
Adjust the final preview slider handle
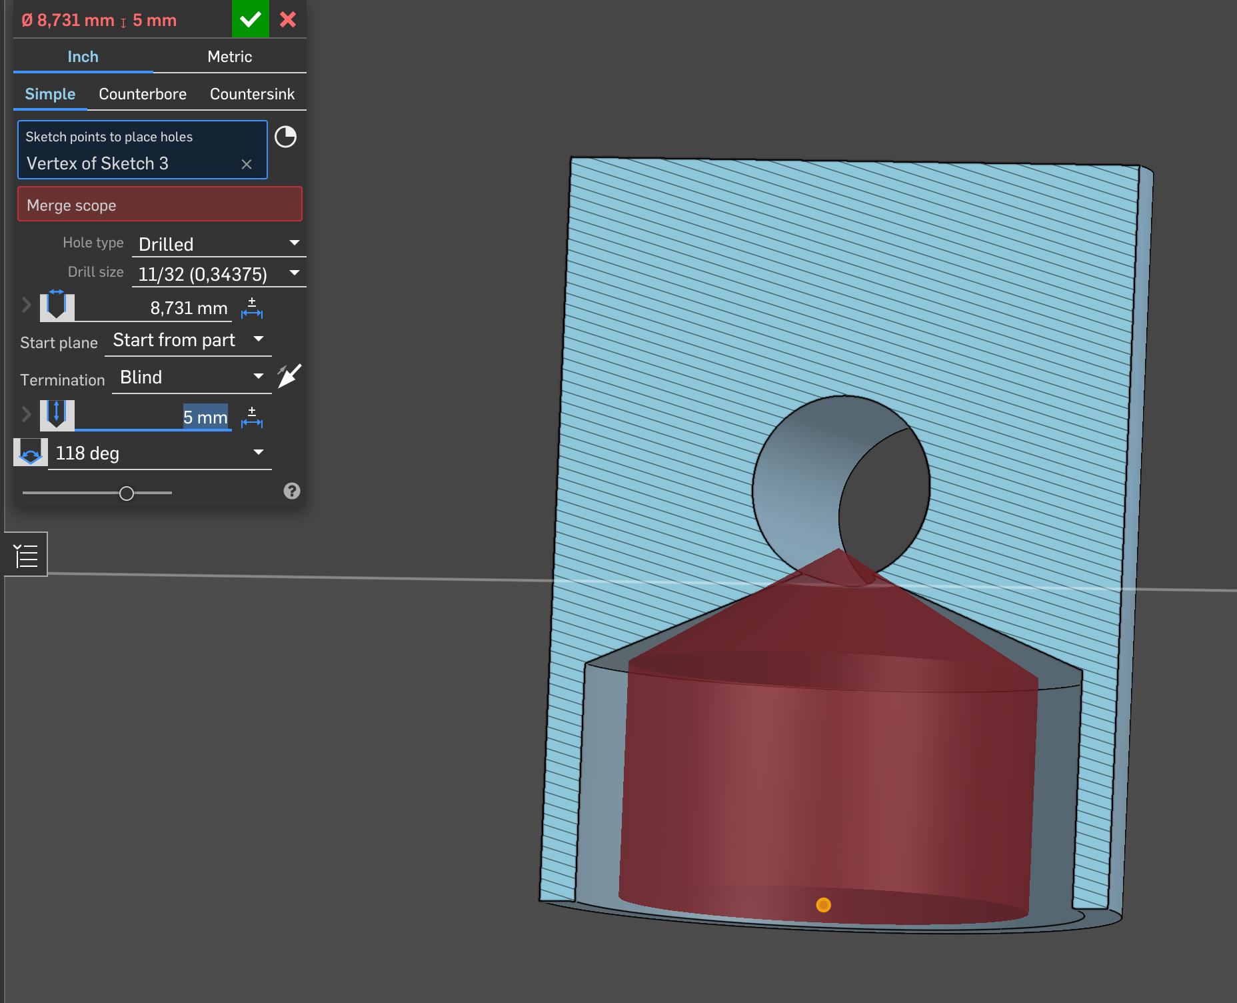coord(127,493)
